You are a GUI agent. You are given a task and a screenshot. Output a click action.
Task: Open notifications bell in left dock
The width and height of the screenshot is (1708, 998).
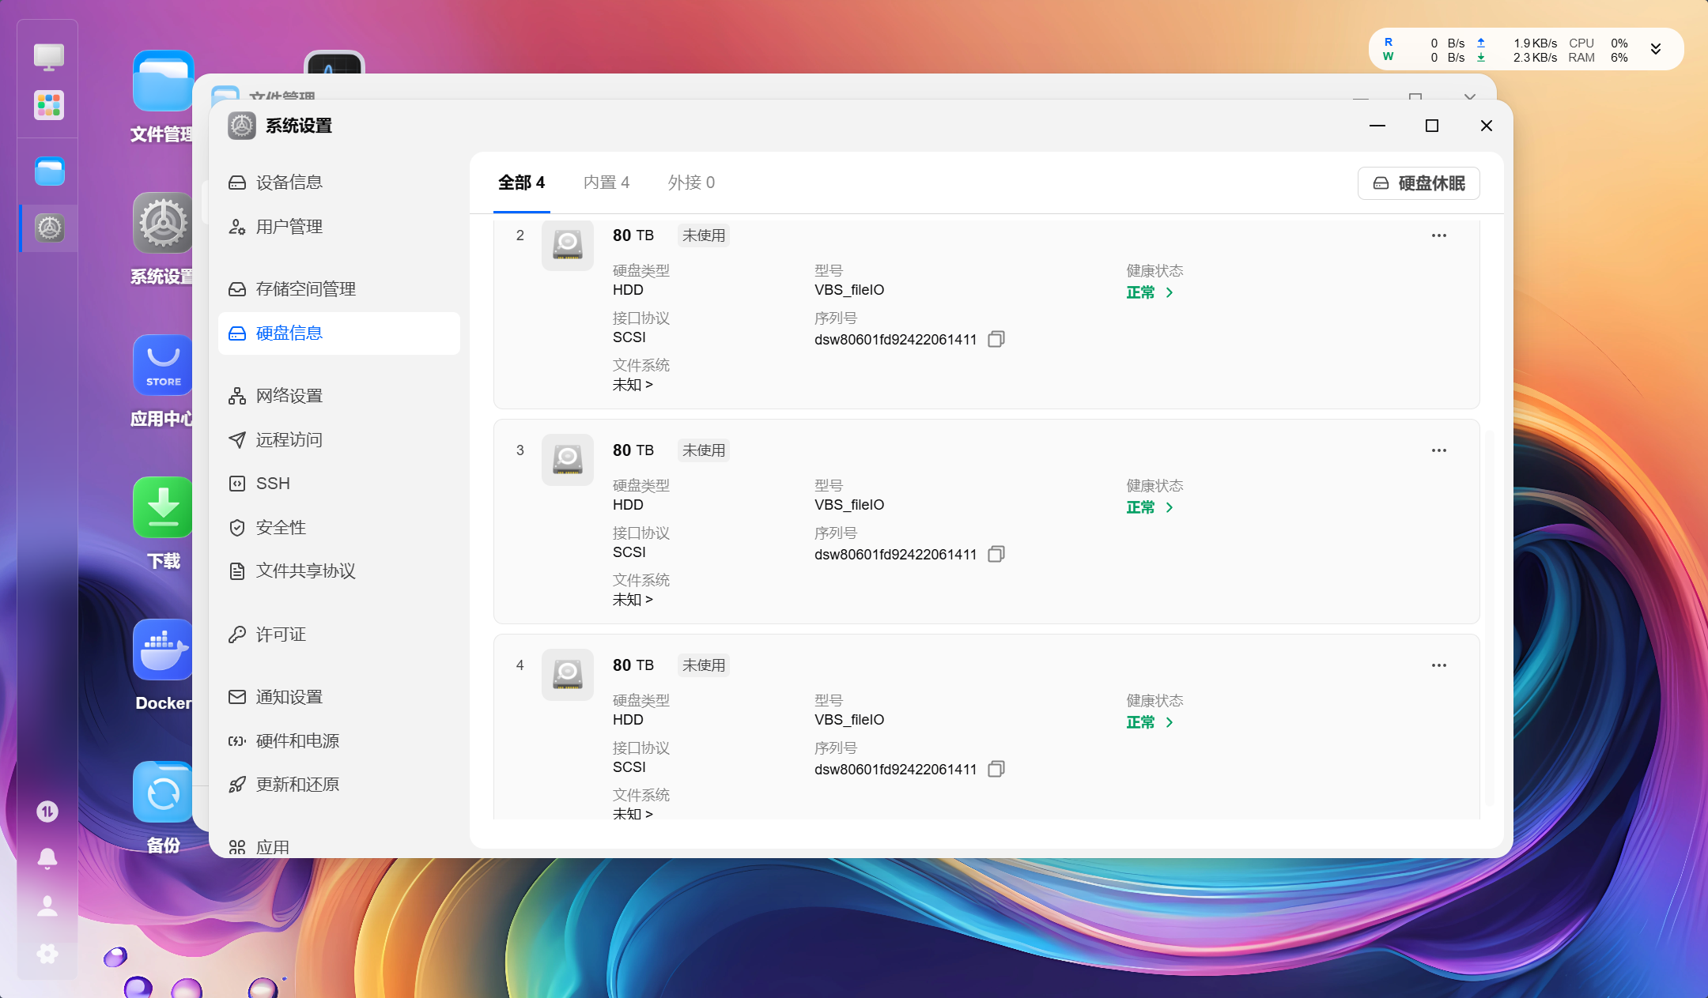(47, 858)
